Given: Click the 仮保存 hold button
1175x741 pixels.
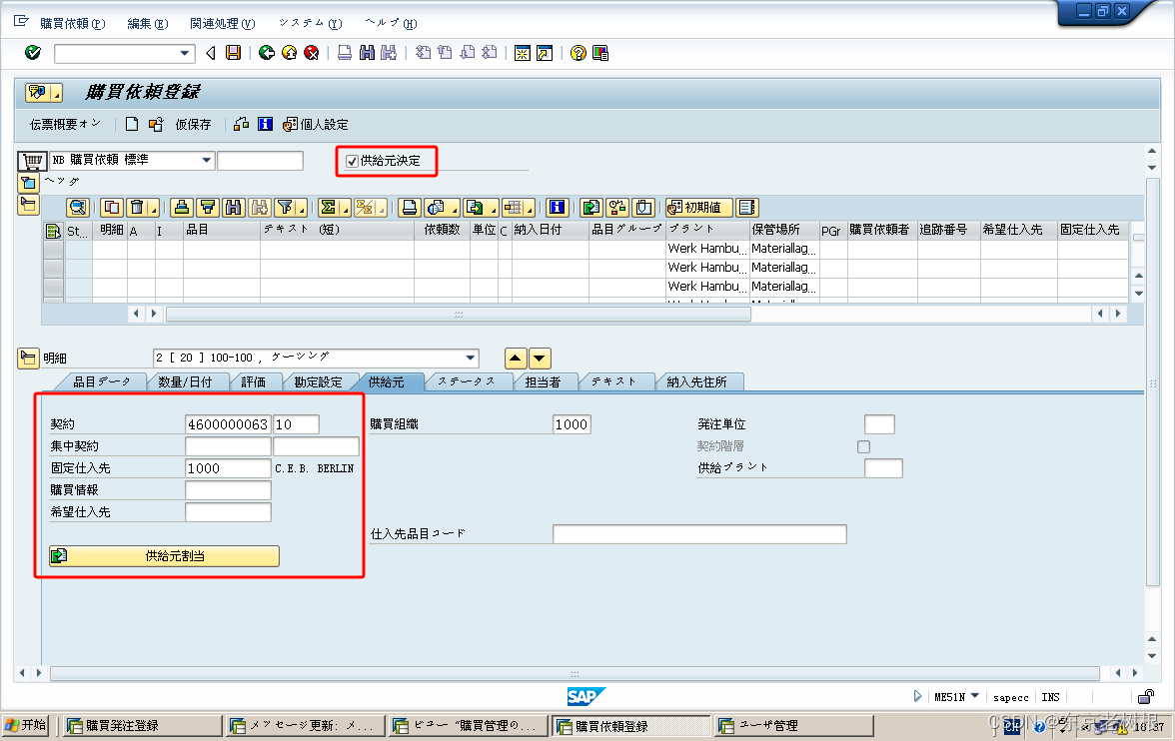Looking at the screenshot, I should pos(193,124).
